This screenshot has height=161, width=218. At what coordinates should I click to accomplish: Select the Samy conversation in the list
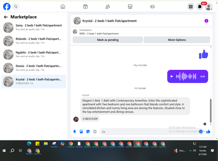point(34,27)
